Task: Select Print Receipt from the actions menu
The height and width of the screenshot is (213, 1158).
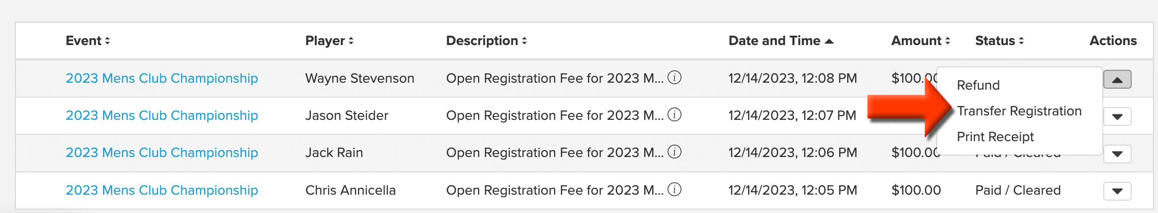Action: (995, 137)
